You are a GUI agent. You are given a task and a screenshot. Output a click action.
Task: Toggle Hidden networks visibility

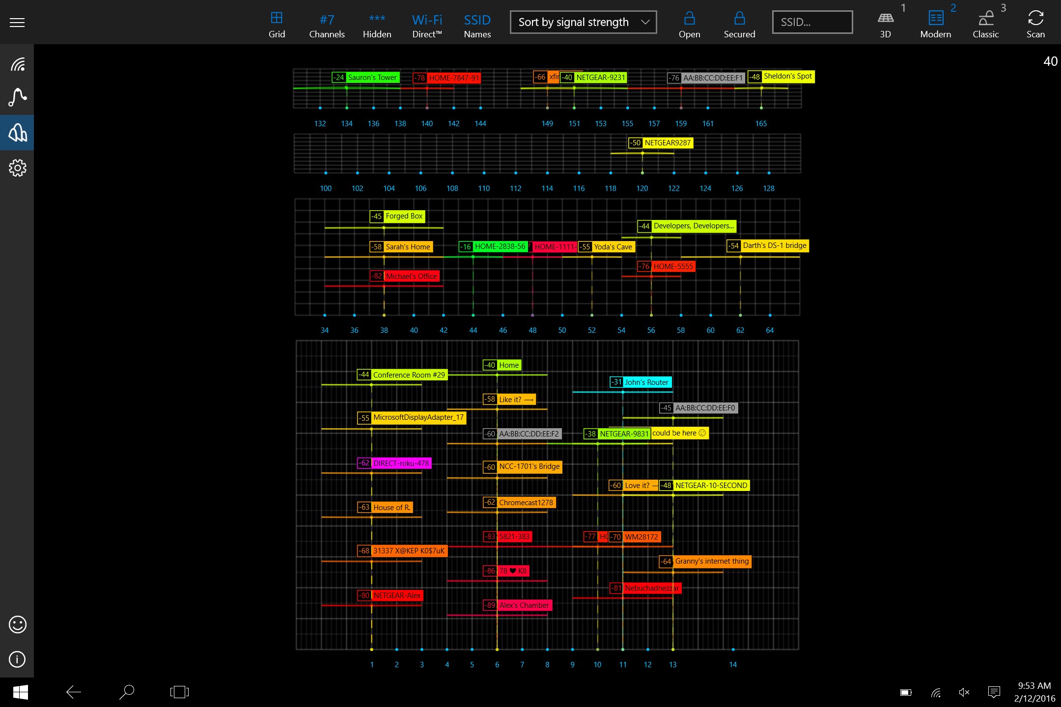[x=377, y=24]
